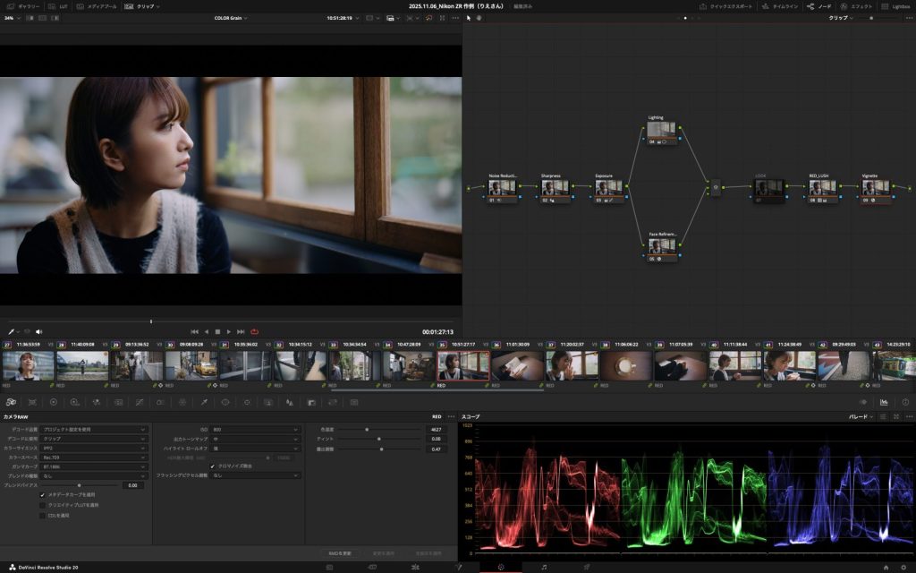
Task: Open the Camera RAW palette icon
Action: point(11,403)
